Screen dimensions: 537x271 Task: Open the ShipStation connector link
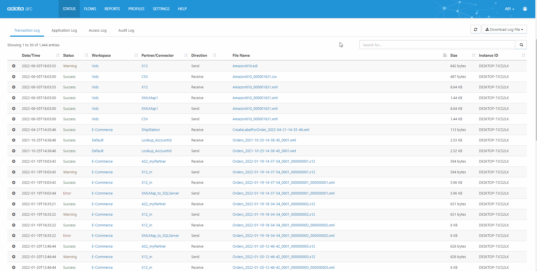151,130
